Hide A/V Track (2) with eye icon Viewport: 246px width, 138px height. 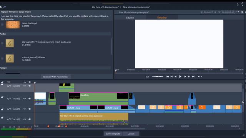click(x=25, y=119)
